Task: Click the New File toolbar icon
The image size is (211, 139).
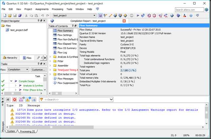Action: pyautogui.click(x=5, y=15)
